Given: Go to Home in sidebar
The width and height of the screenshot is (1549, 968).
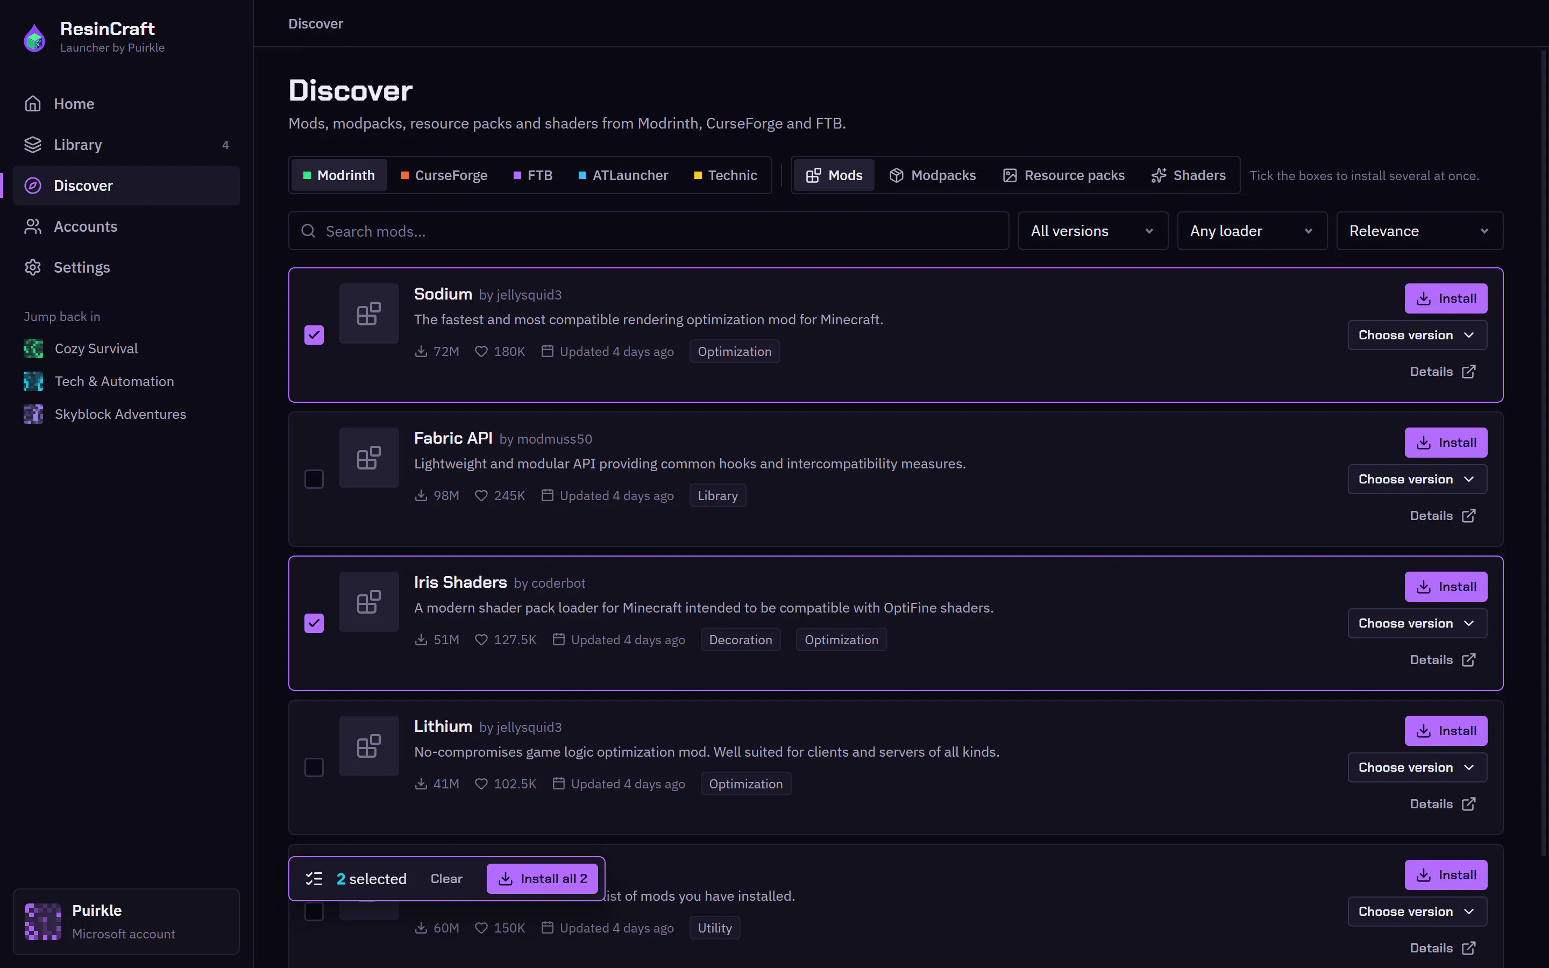Looking at the screenshot, I should (x=126, y=104).
